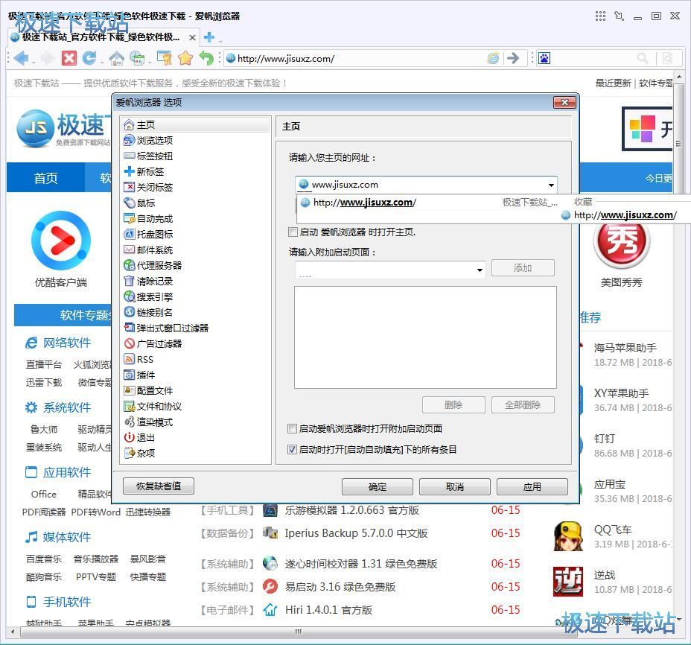Viewport: 691px width, 645px height.
Task: Open the browsing history toolbar icon
Action: (x=138, y=58)
